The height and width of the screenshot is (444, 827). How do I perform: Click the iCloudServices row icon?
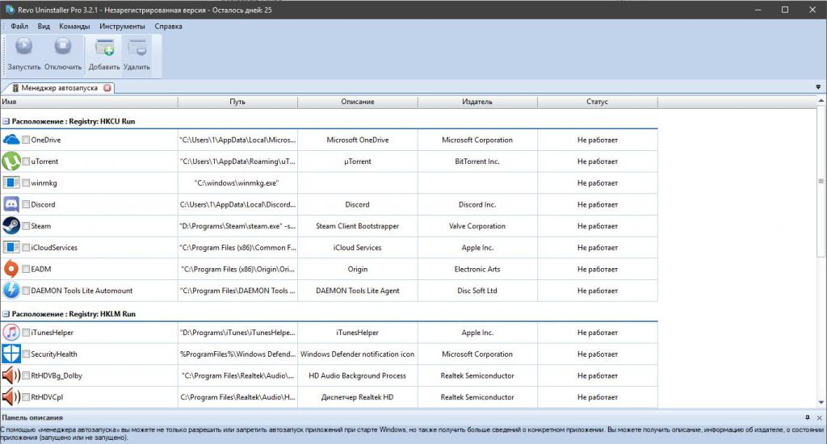click(x=11, y=247)
